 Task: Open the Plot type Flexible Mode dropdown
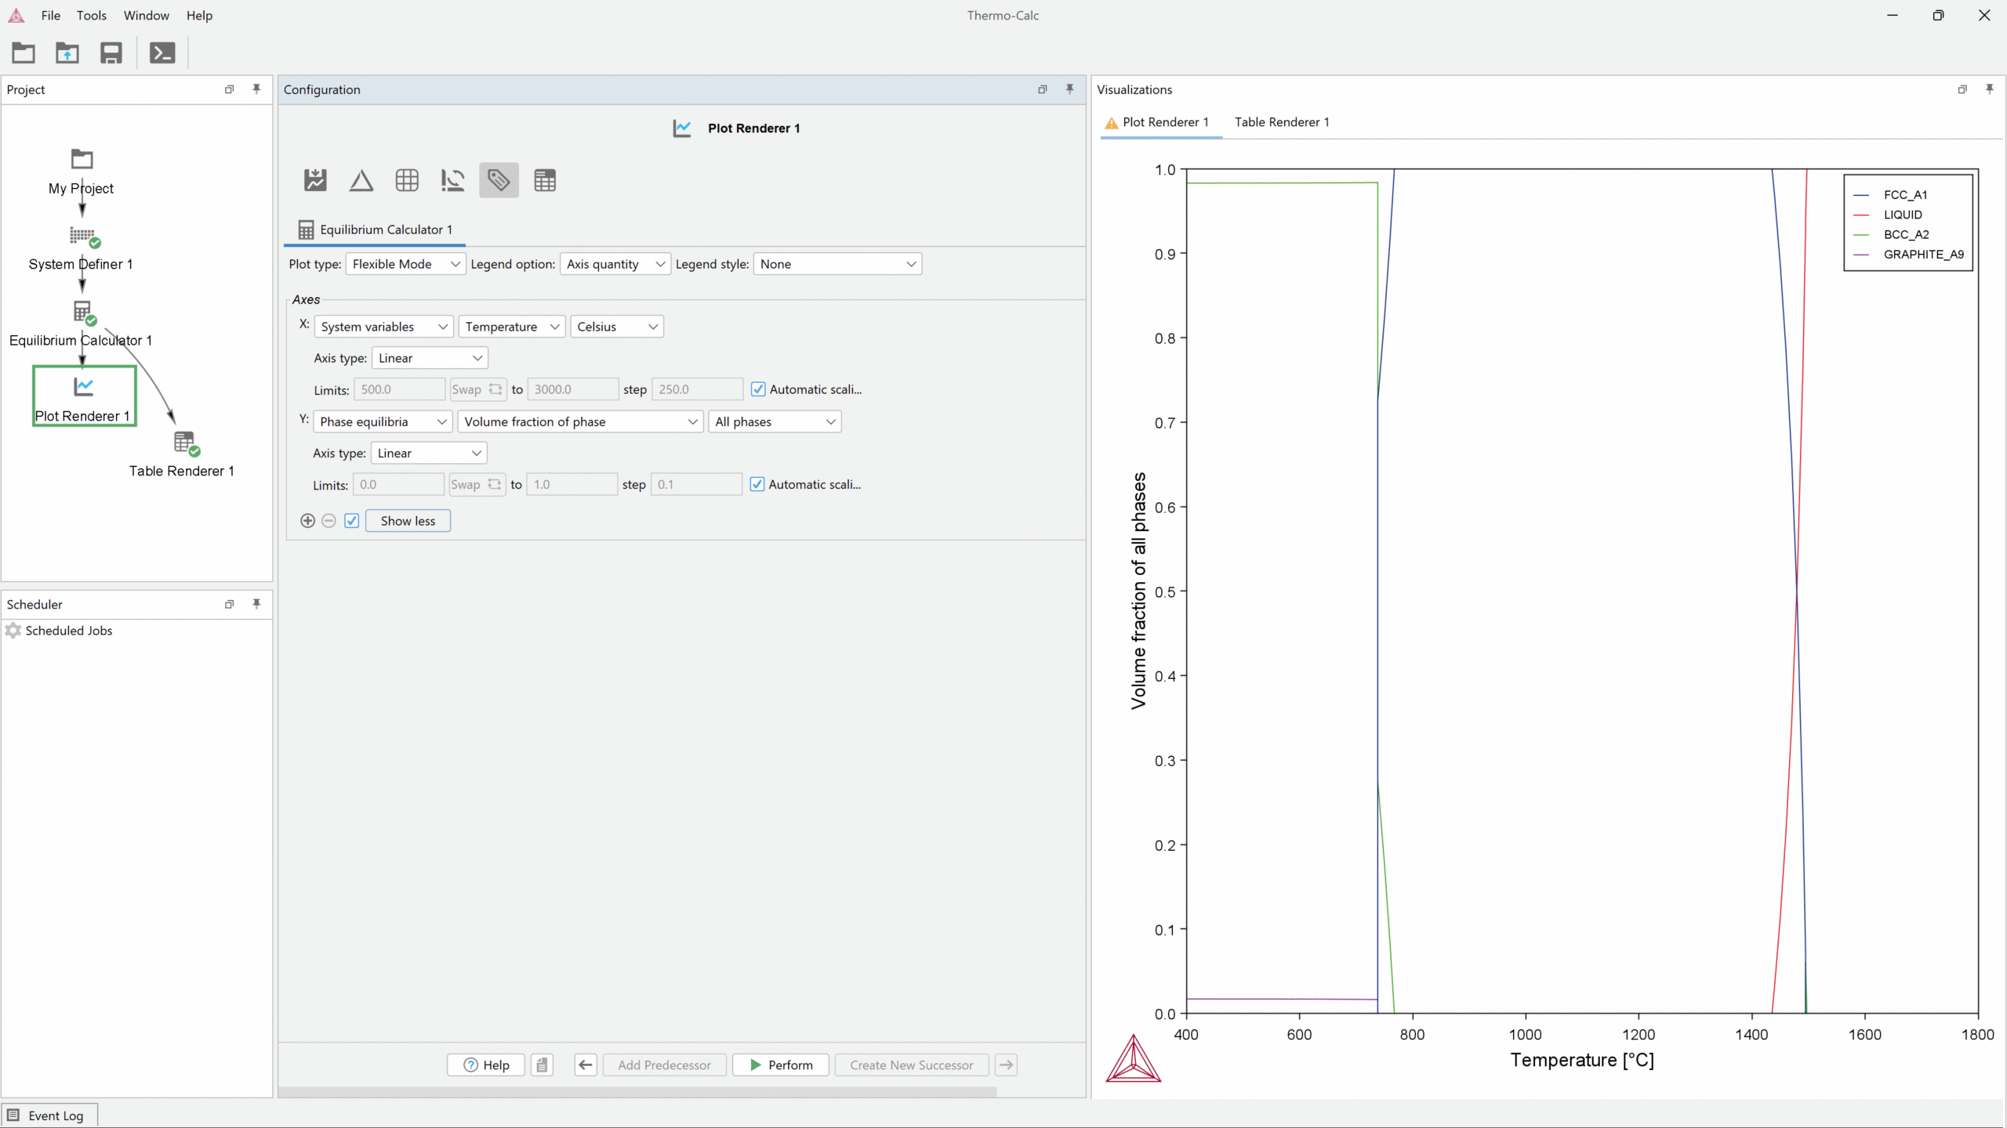tap(405, 264)
